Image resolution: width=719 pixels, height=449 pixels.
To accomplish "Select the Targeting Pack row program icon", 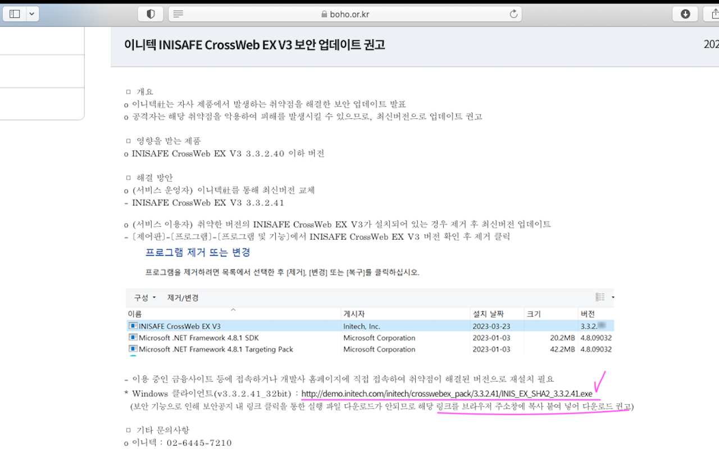I will point(133,349).
